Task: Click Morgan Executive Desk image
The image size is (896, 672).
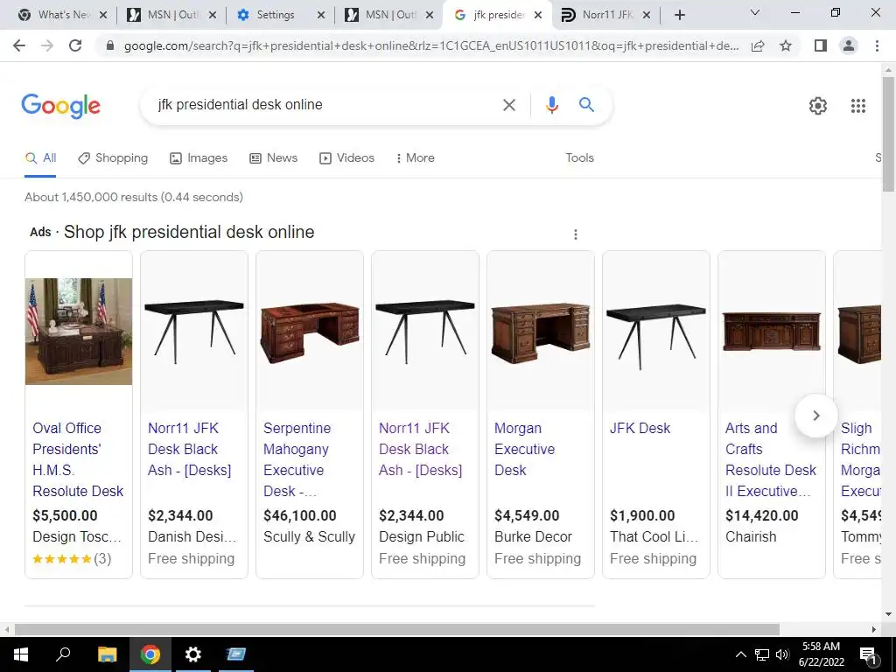Action: coord(541,333)
